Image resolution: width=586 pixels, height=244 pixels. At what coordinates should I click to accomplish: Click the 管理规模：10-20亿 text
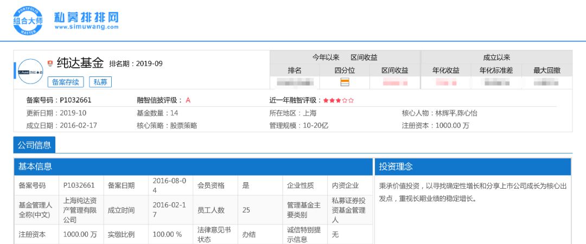point(298,126)
